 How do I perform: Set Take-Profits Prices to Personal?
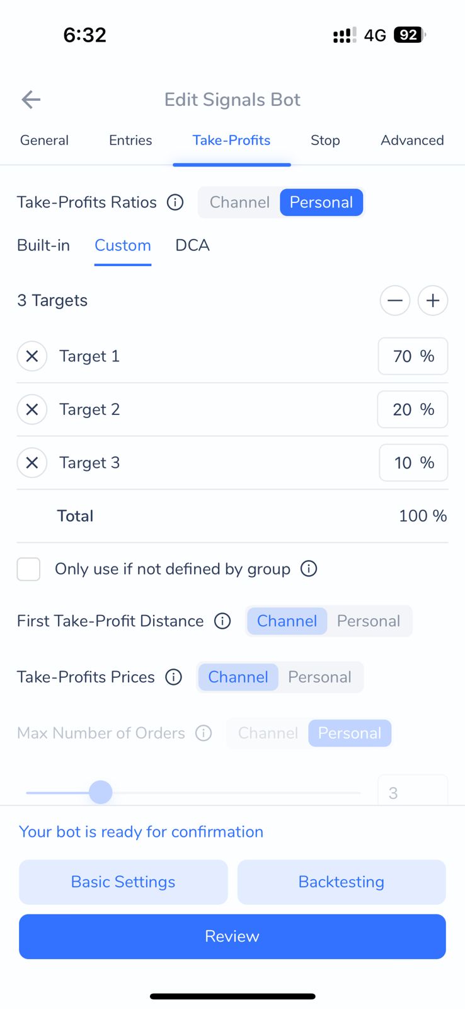click(319, 677)
